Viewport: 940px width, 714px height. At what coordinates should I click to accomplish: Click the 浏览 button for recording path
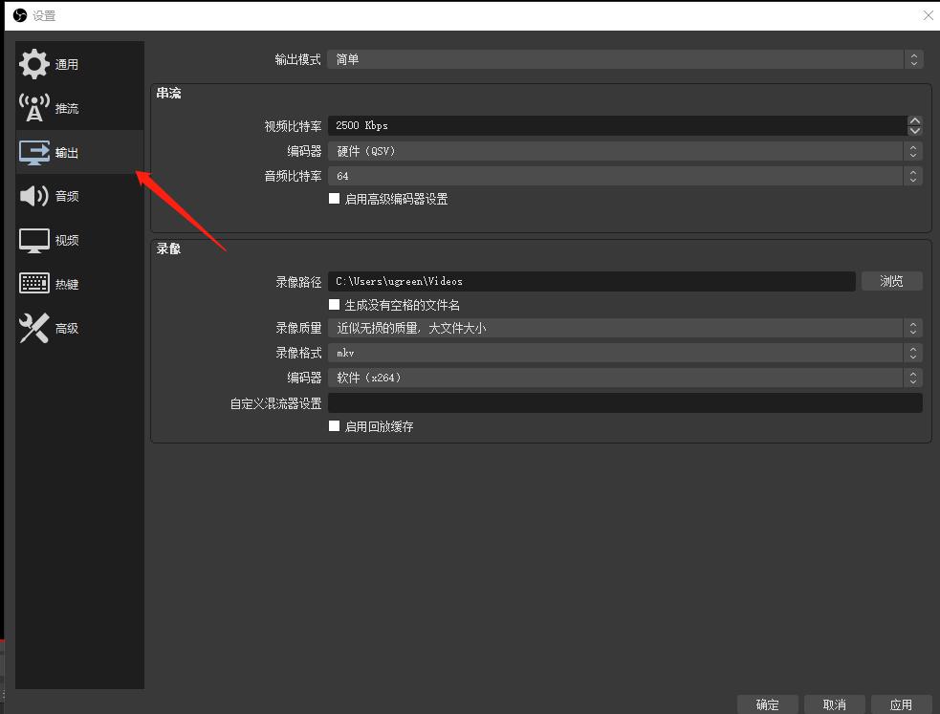coord(891,280)
